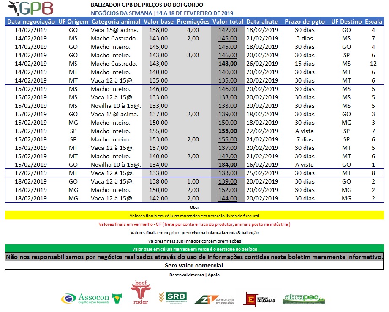Click the subtitle 'NEGÓCIOS DA SEMANA 14 A 18 DE FEVEREIRO'

coord(162,13)
